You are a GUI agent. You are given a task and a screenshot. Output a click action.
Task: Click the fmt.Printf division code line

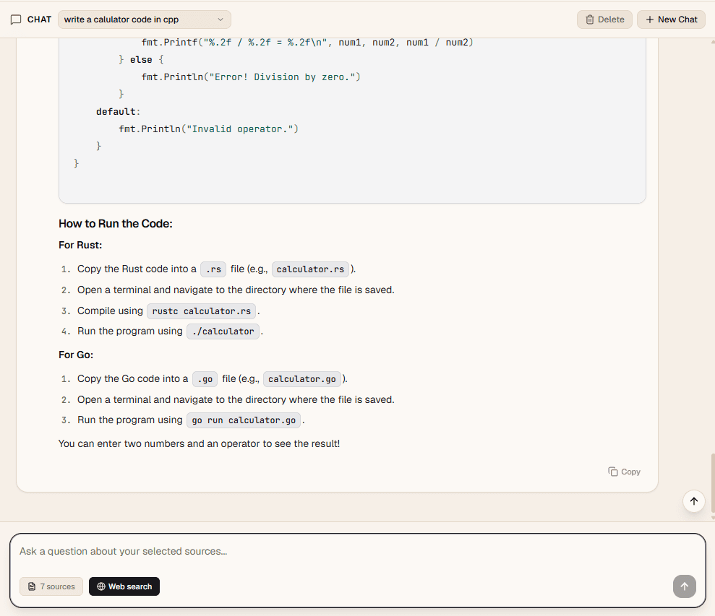pyautogui.click(x=307, y=43)
